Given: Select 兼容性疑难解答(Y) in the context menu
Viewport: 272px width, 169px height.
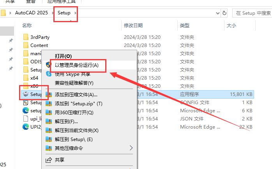Looking at the screenshot, I should pos(74,83).
